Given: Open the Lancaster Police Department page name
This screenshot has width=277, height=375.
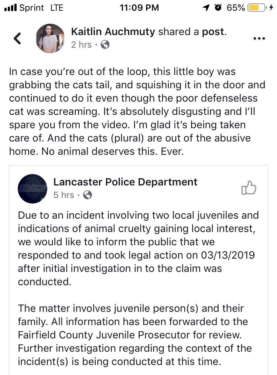Looking at the screenshot, I should 125,182.
